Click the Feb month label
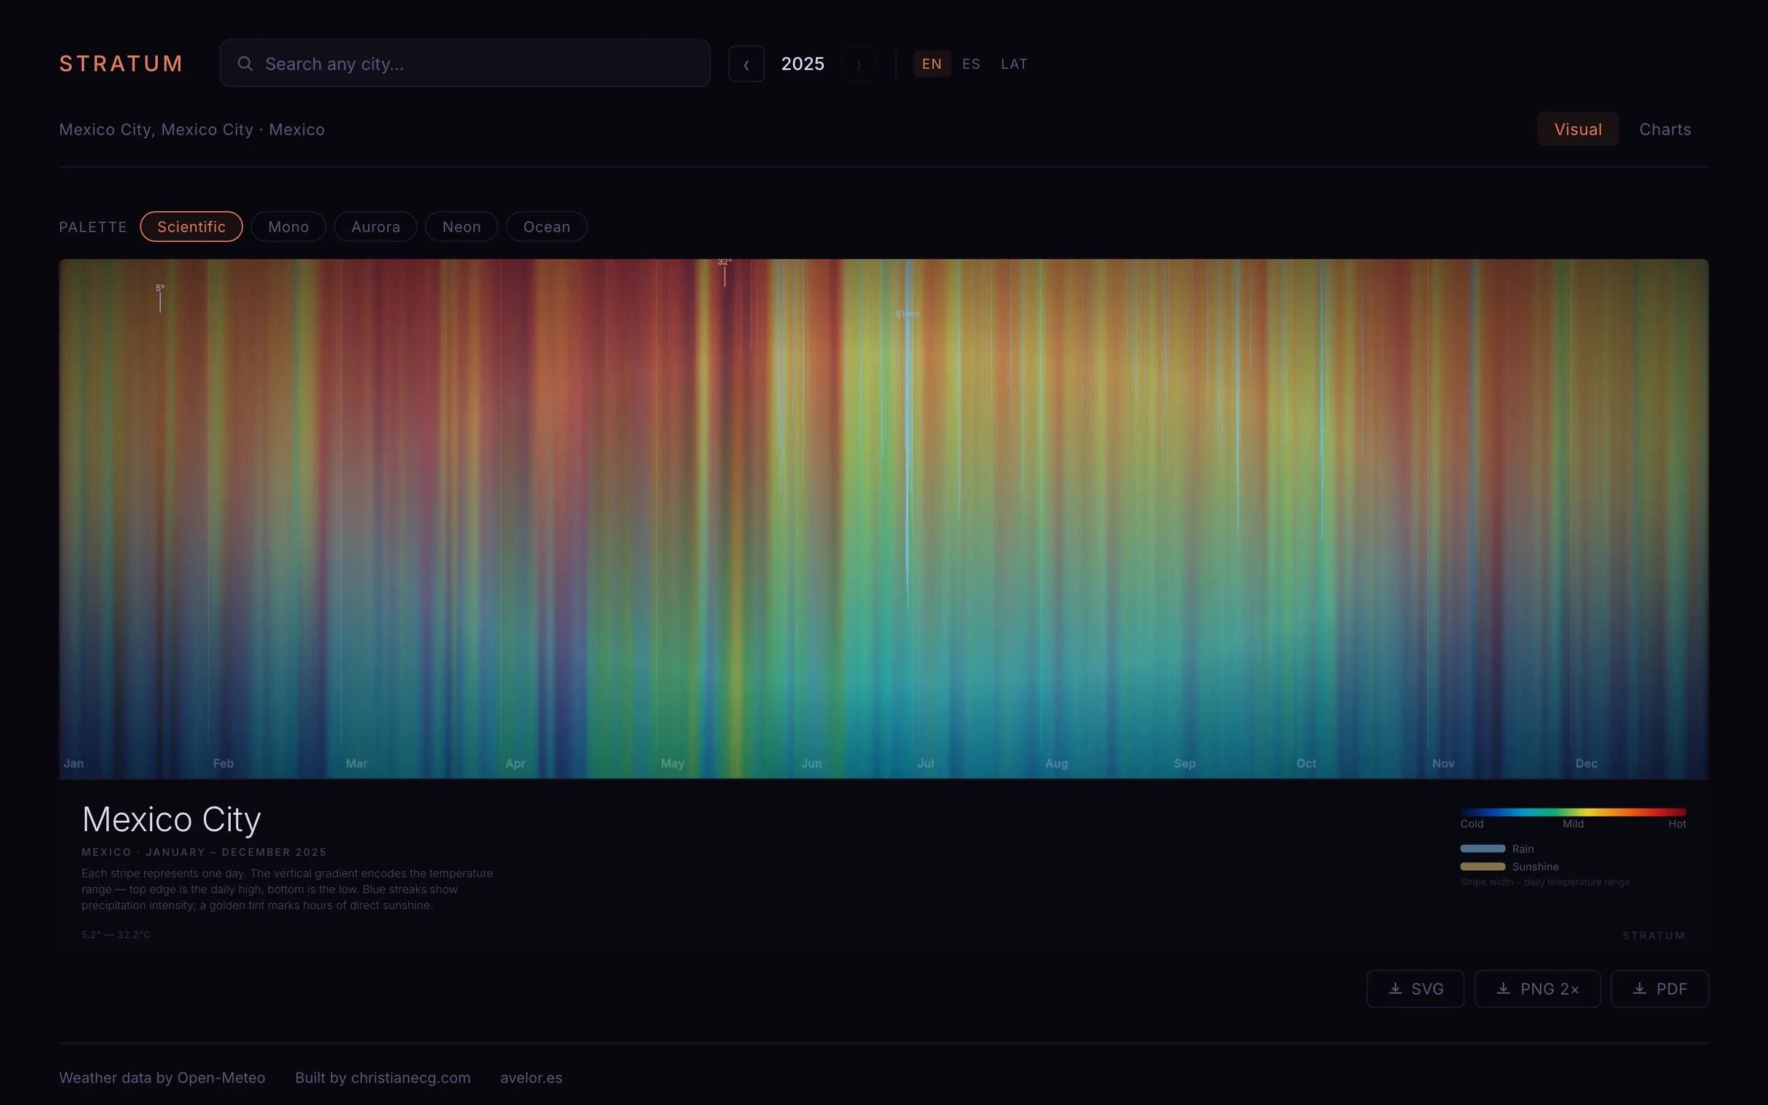This screenshot has width=1768, height=1105. [x=223, y=763]
